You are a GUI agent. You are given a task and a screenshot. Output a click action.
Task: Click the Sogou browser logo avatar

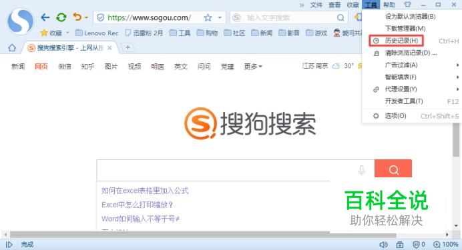coord(20,21)
